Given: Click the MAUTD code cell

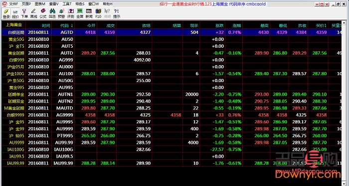Looking at the screenshot, I should pos(65,108).
